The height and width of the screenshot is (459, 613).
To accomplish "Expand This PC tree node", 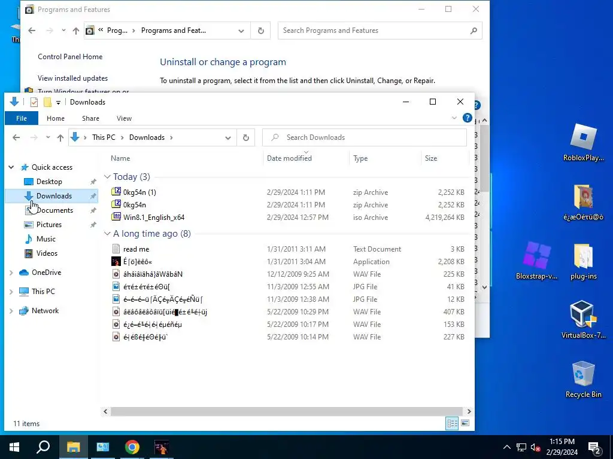I will pyautogui.click(x=11, y=292).
